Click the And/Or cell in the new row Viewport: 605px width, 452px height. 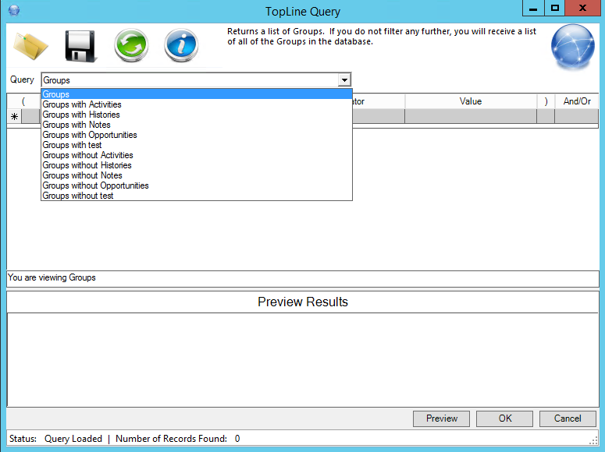tap(577, 116)
